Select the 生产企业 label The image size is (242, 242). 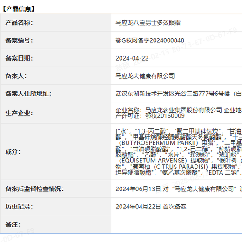click(x=19, y=113)
